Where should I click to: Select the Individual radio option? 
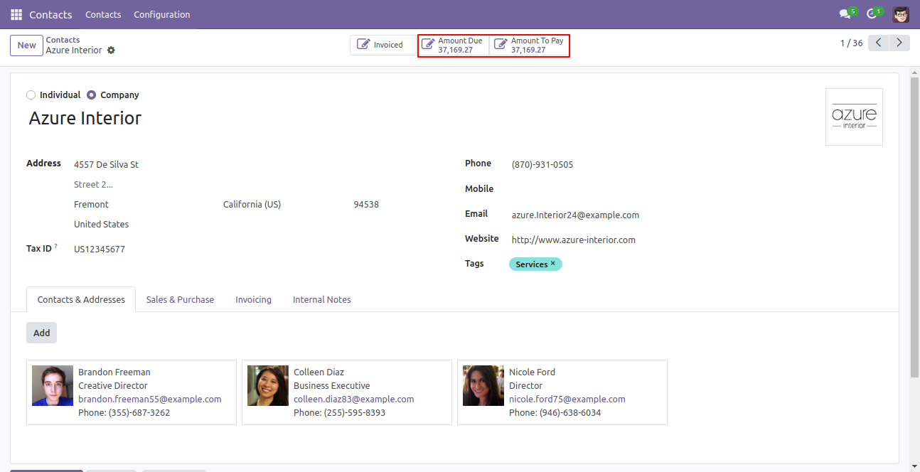pyautogui.click(x=31, y=95)
